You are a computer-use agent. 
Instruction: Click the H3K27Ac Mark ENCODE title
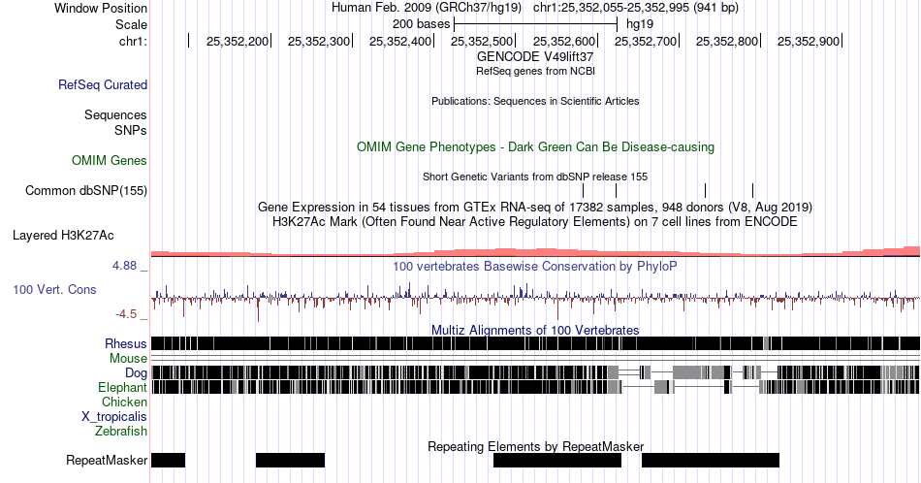pos(535,221)
